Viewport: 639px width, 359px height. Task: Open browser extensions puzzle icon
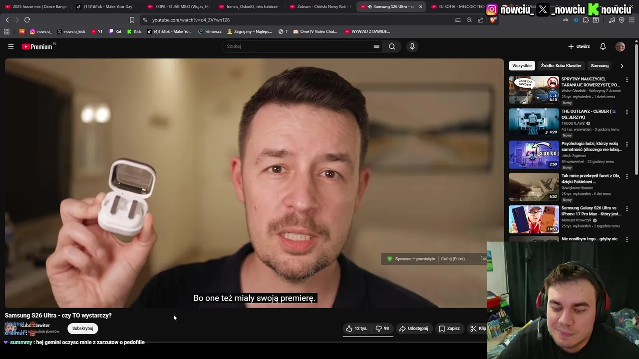coord(586,20)
